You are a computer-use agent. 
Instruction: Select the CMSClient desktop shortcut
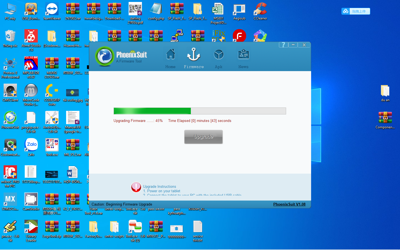[10, 93]
